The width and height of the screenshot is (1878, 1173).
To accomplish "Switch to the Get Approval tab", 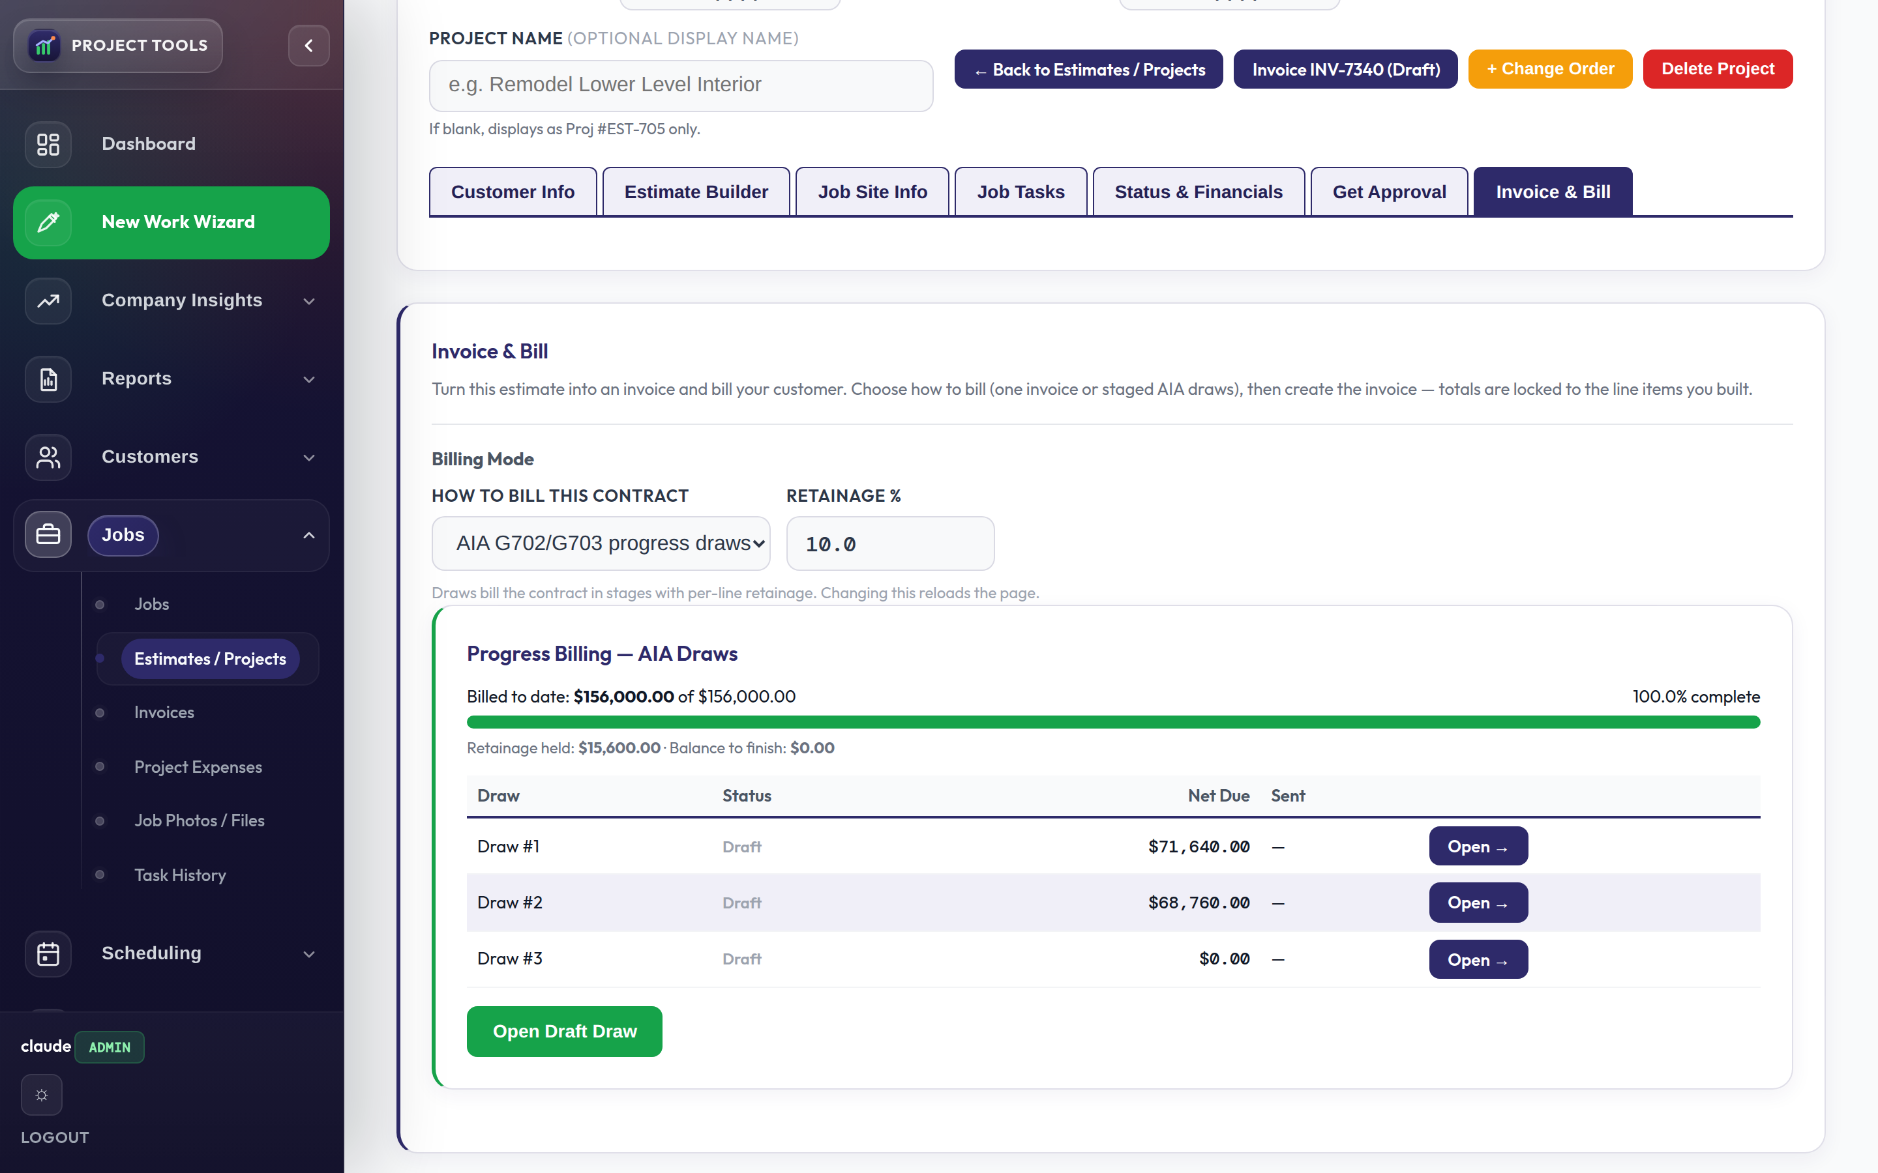I will 1389,192.
